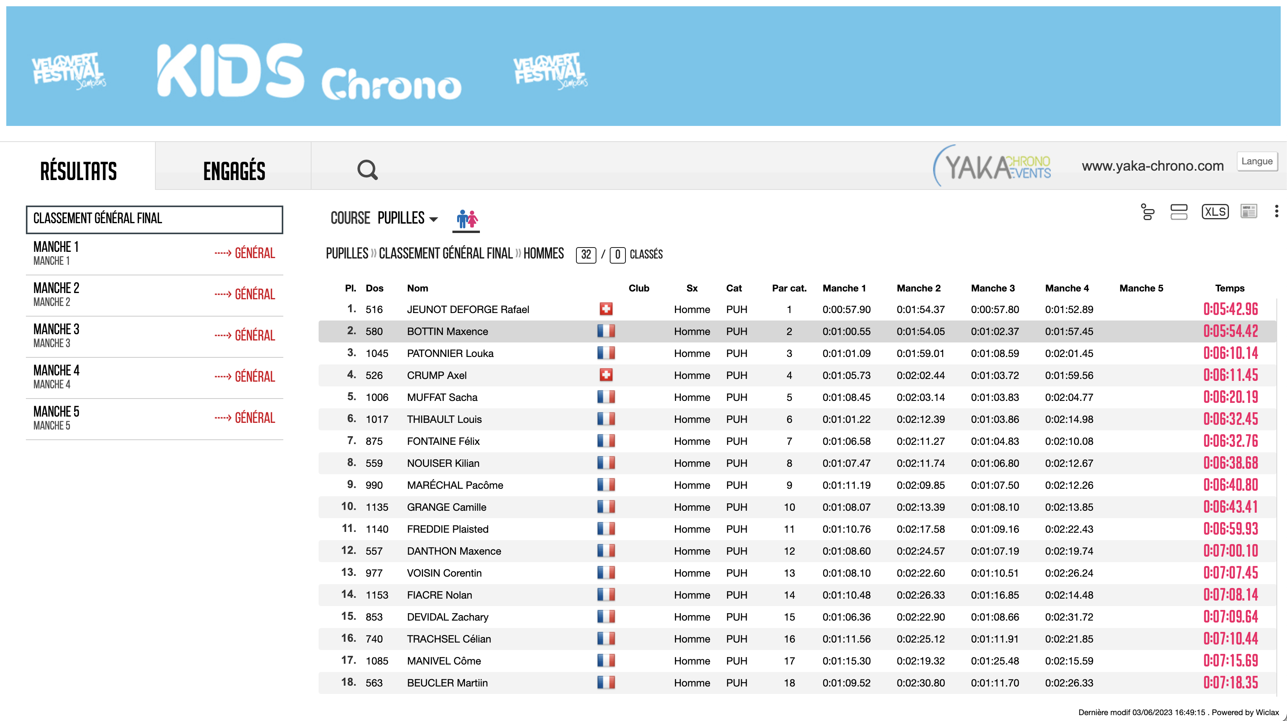Sort by the Temps column header

point(1230,288)
